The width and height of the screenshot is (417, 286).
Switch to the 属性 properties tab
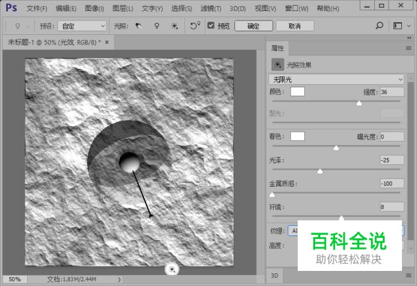click(x=278, y=48)
